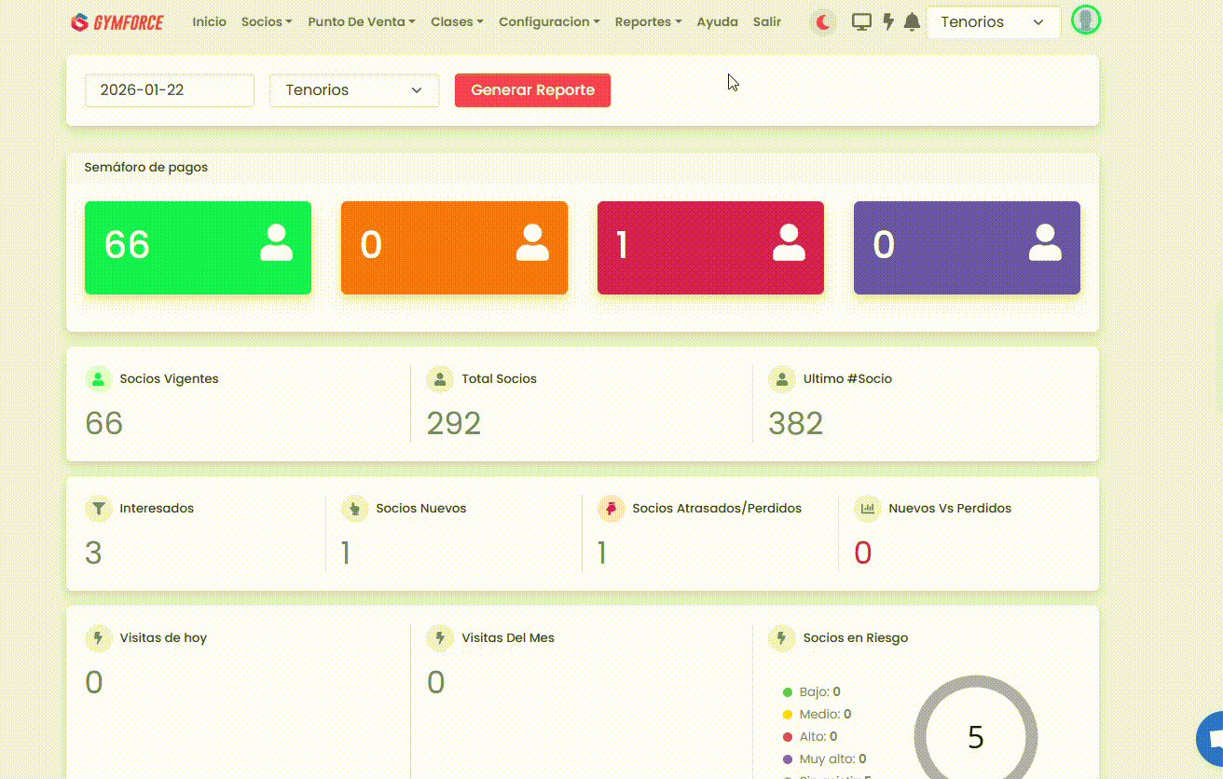
Task: Click the Salir link
Action: [766, 22]
